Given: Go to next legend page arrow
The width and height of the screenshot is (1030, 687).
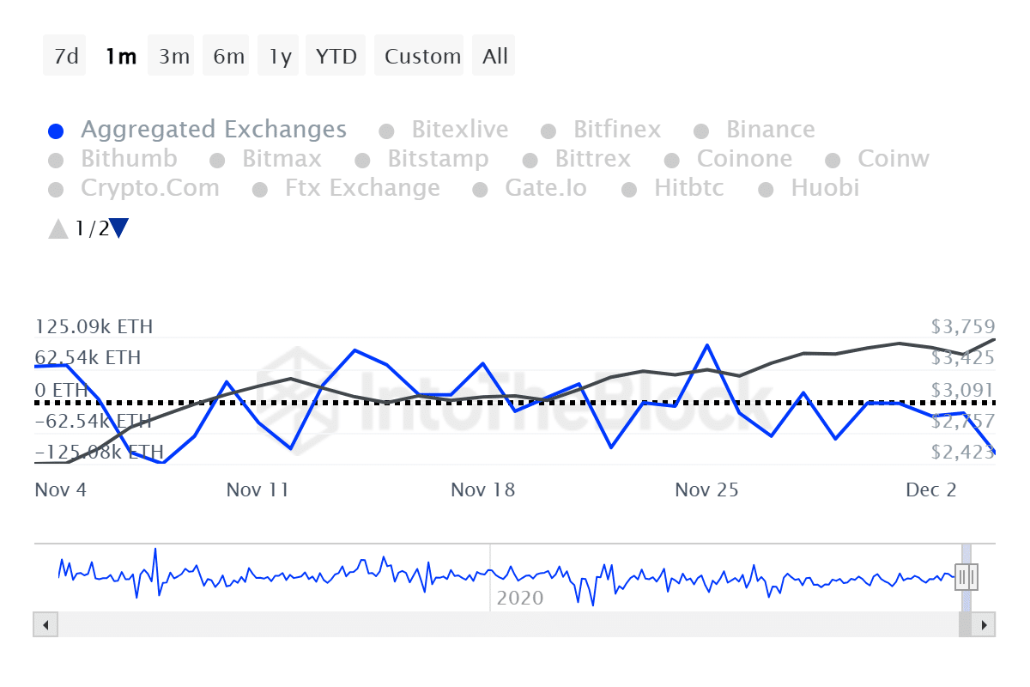Looking at the screenshot, I should click(x=119, y=228).
